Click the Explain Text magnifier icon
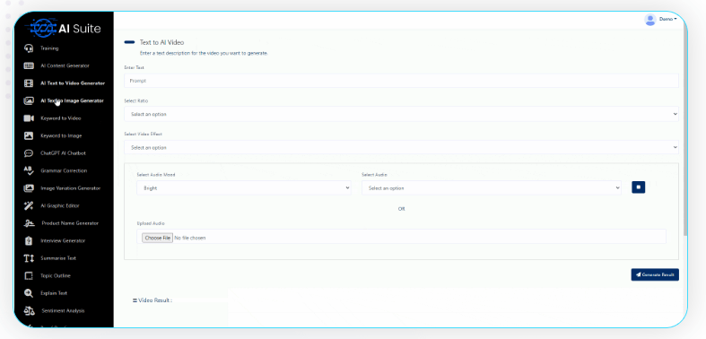The width and height of the screenshot is (706, 339). (x=29, y=293)
